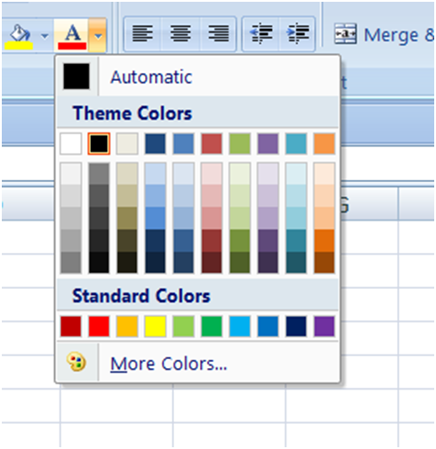Click the Fill Color paint bucket icon
This screenshot has height=449, width=436.
tap(19, 36)
